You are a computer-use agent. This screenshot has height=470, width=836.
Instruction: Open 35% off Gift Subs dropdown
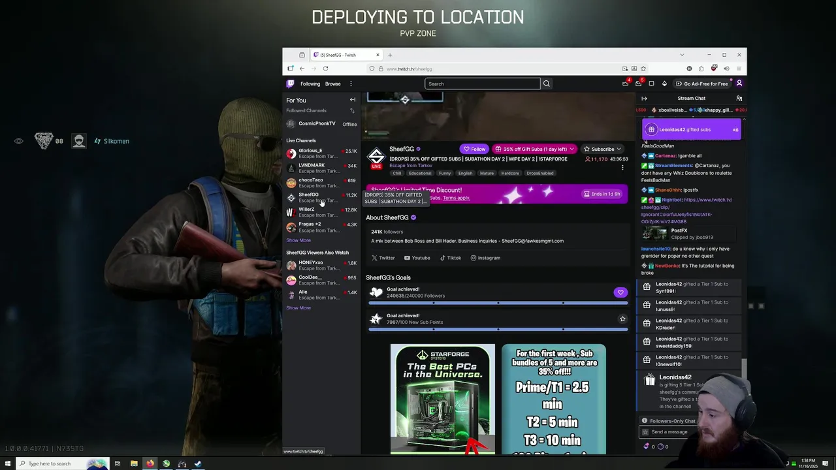(x=534, y=149)
